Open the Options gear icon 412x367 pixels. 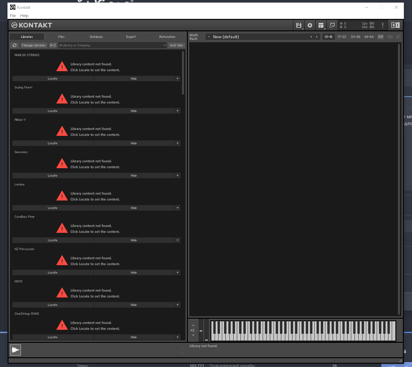[x=310, y=25]
